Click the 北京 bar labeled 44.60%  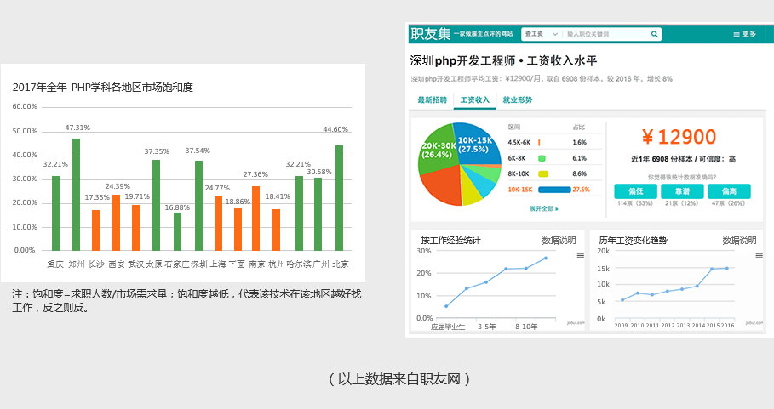[x=339, y=197]
